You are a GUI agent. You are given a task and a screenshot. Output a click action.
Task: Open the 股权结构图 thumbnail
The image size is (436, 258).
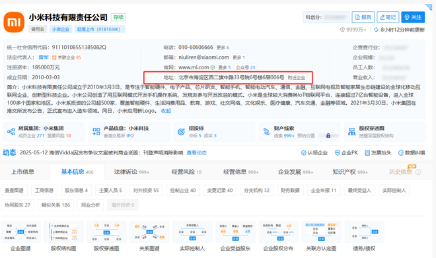pyautogui.click(x=63, y=232)
